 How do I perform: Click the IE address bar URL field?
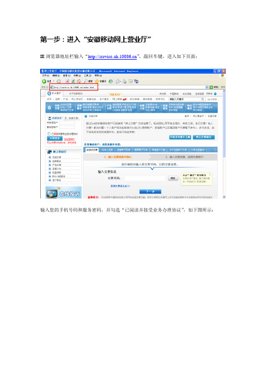click(127, 87)
